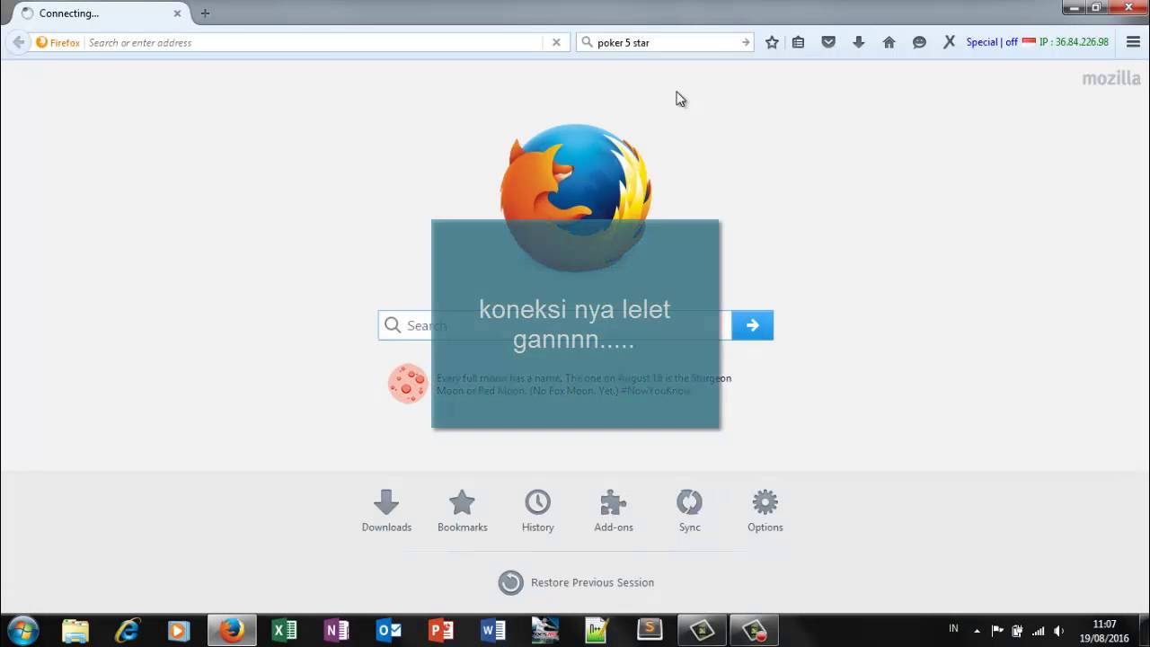This screenshot has width=1150, height=647.
Task: Click network signal tray icon
Action: 1038,631
